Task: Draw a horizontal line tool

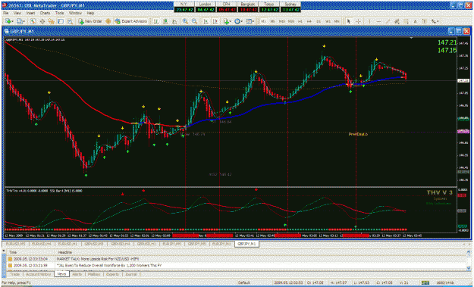Action: coord(378,21)
